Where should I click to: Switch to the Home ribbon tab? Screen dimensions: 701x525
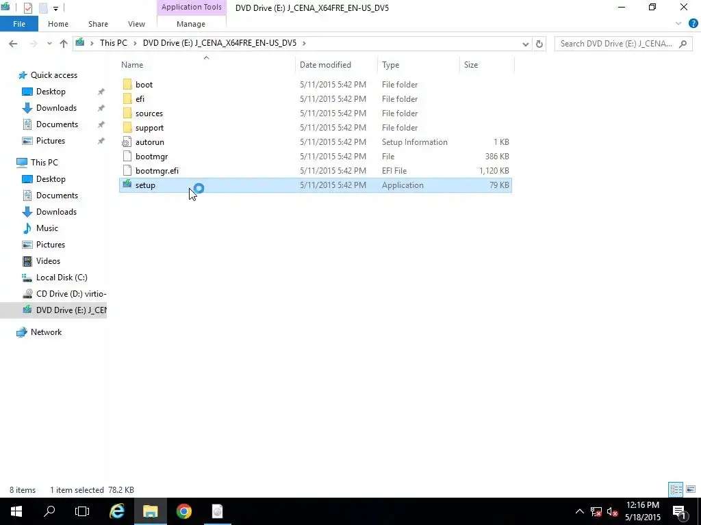click(58, 24)
